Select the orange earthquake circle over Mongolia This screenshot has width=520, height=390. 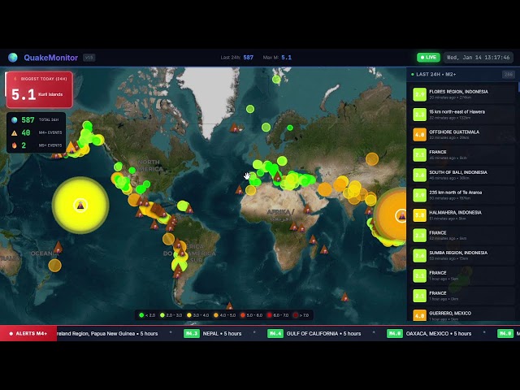click(372, 159)
